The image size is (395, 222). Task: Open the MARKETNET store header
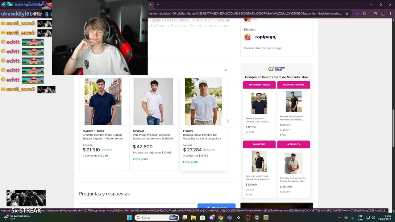point(259,144)
